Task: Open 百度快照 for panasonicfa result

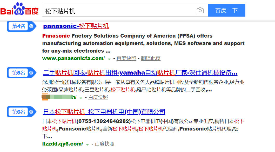Action: click(x=126, y=59)
